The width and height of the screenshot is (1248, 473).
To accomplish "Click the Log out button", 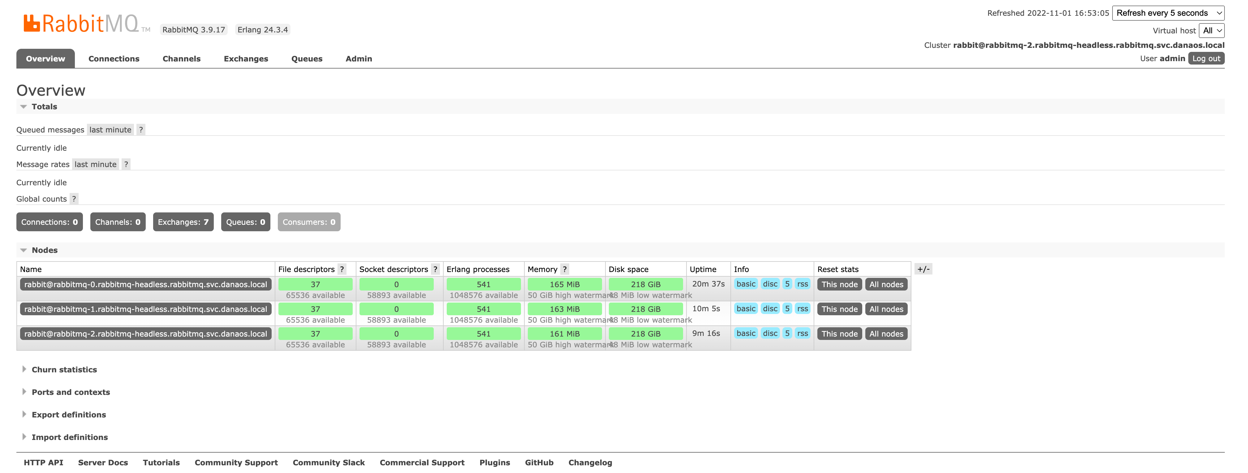I will (1206, 59).
